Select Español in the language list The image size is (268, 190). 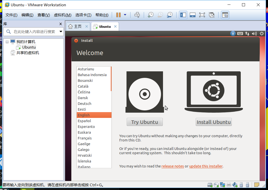(x=94, y=121)
